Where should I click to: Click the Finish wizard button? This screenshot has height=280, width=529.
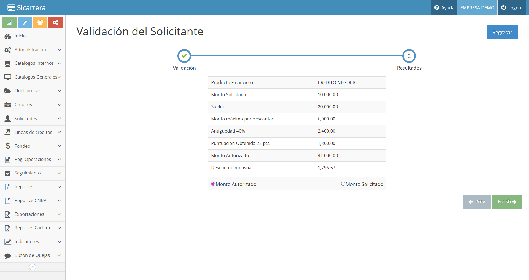coord(507,202)
